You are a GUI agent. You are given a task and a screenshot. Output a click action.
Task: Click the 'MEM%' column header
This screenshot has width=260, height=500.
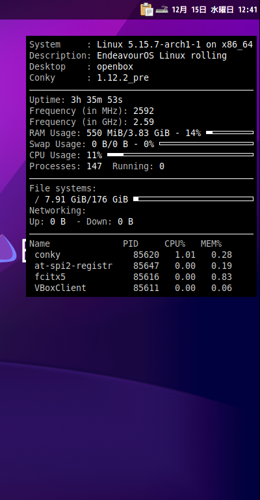(211, 243)
